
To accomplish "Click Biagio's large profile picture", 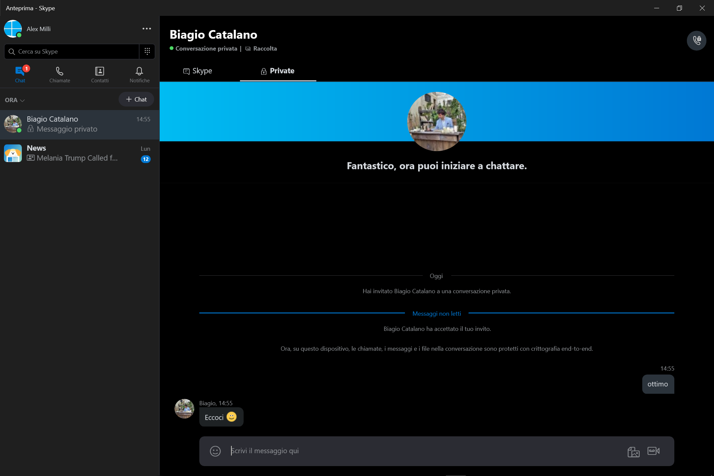I will point(437,121).
